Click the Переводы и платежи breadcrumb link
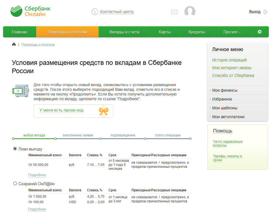Screen dimensions: 274x212 point(38,45)
